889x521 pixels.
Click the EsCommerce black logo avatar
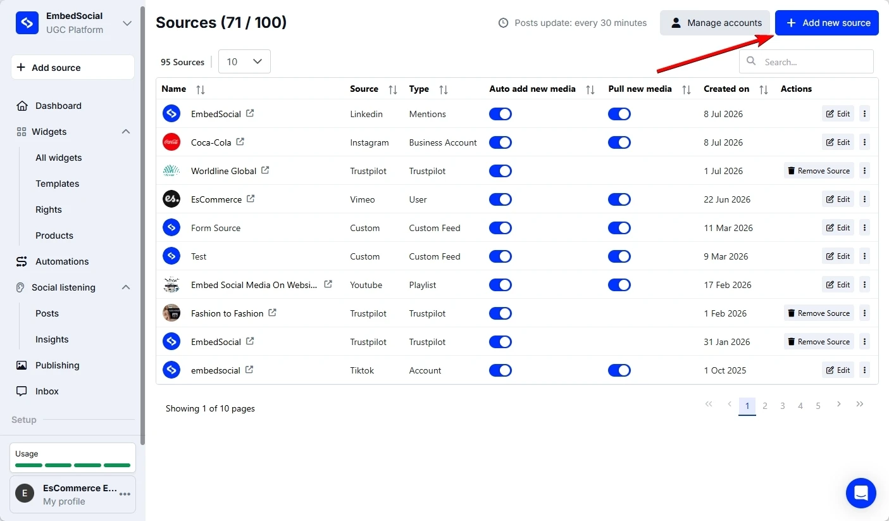(171, 199)
